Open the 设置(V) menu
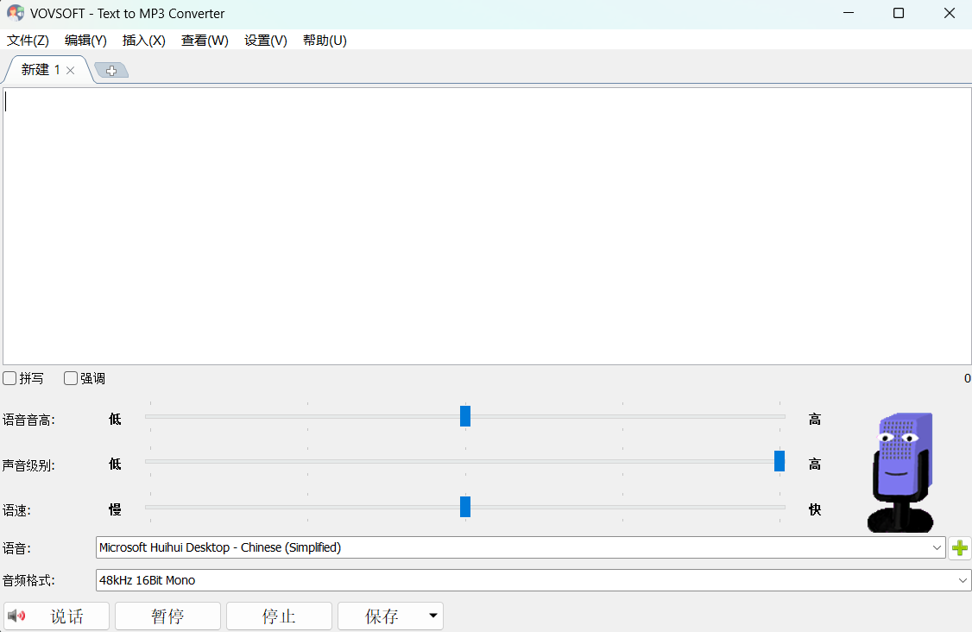972x632 pixels. (265, 41)
